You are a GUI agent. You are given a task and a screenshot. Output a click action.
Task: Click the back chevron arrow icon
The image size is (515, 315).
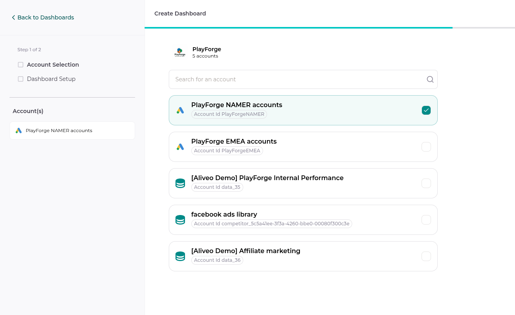(x=13, y=17)
